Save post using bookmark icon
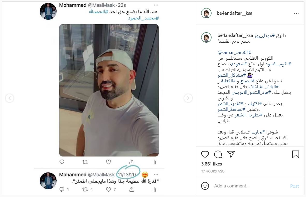306x197 pixels. 295,154
